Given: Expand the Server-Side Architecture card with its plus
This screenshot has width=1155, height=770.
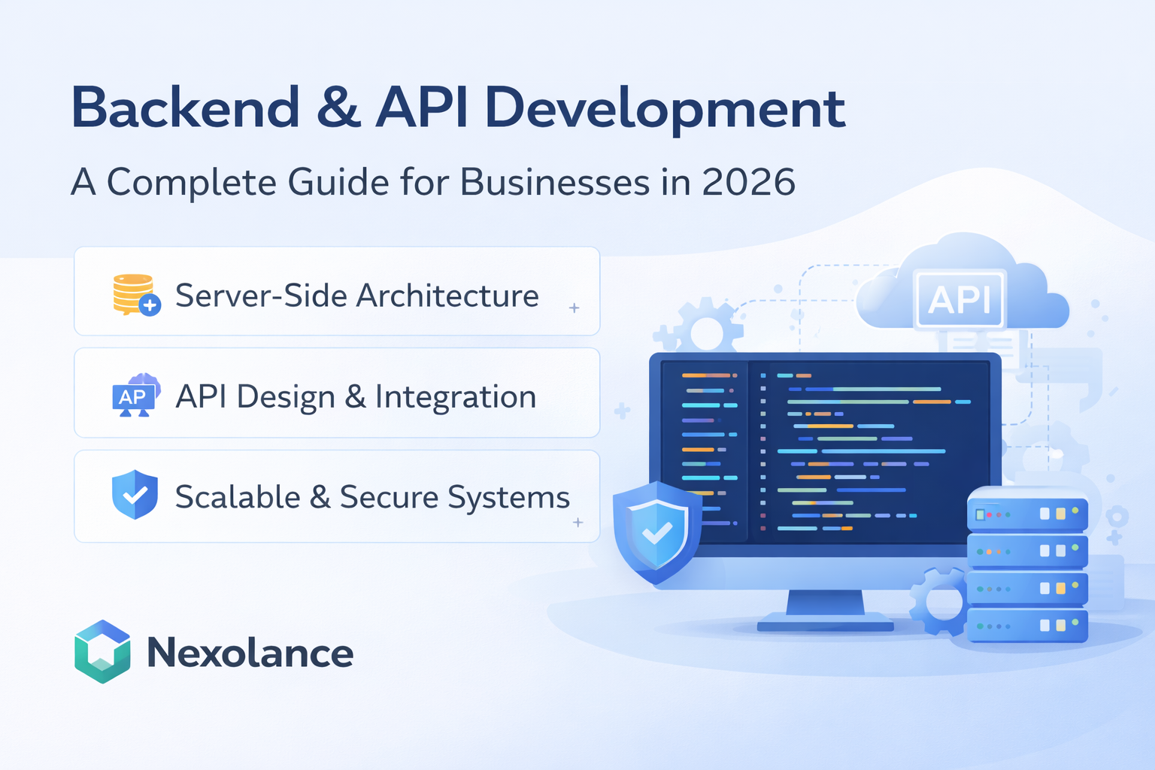Looking at the screenshot, I should [574, 308].
